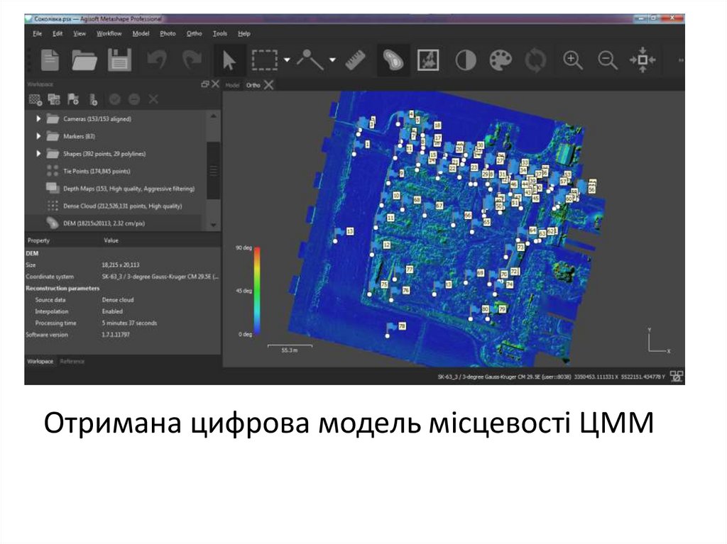Screen dimensions: 727x544
Task: Switch to the Workspace bottom tab
Action: 40,362
